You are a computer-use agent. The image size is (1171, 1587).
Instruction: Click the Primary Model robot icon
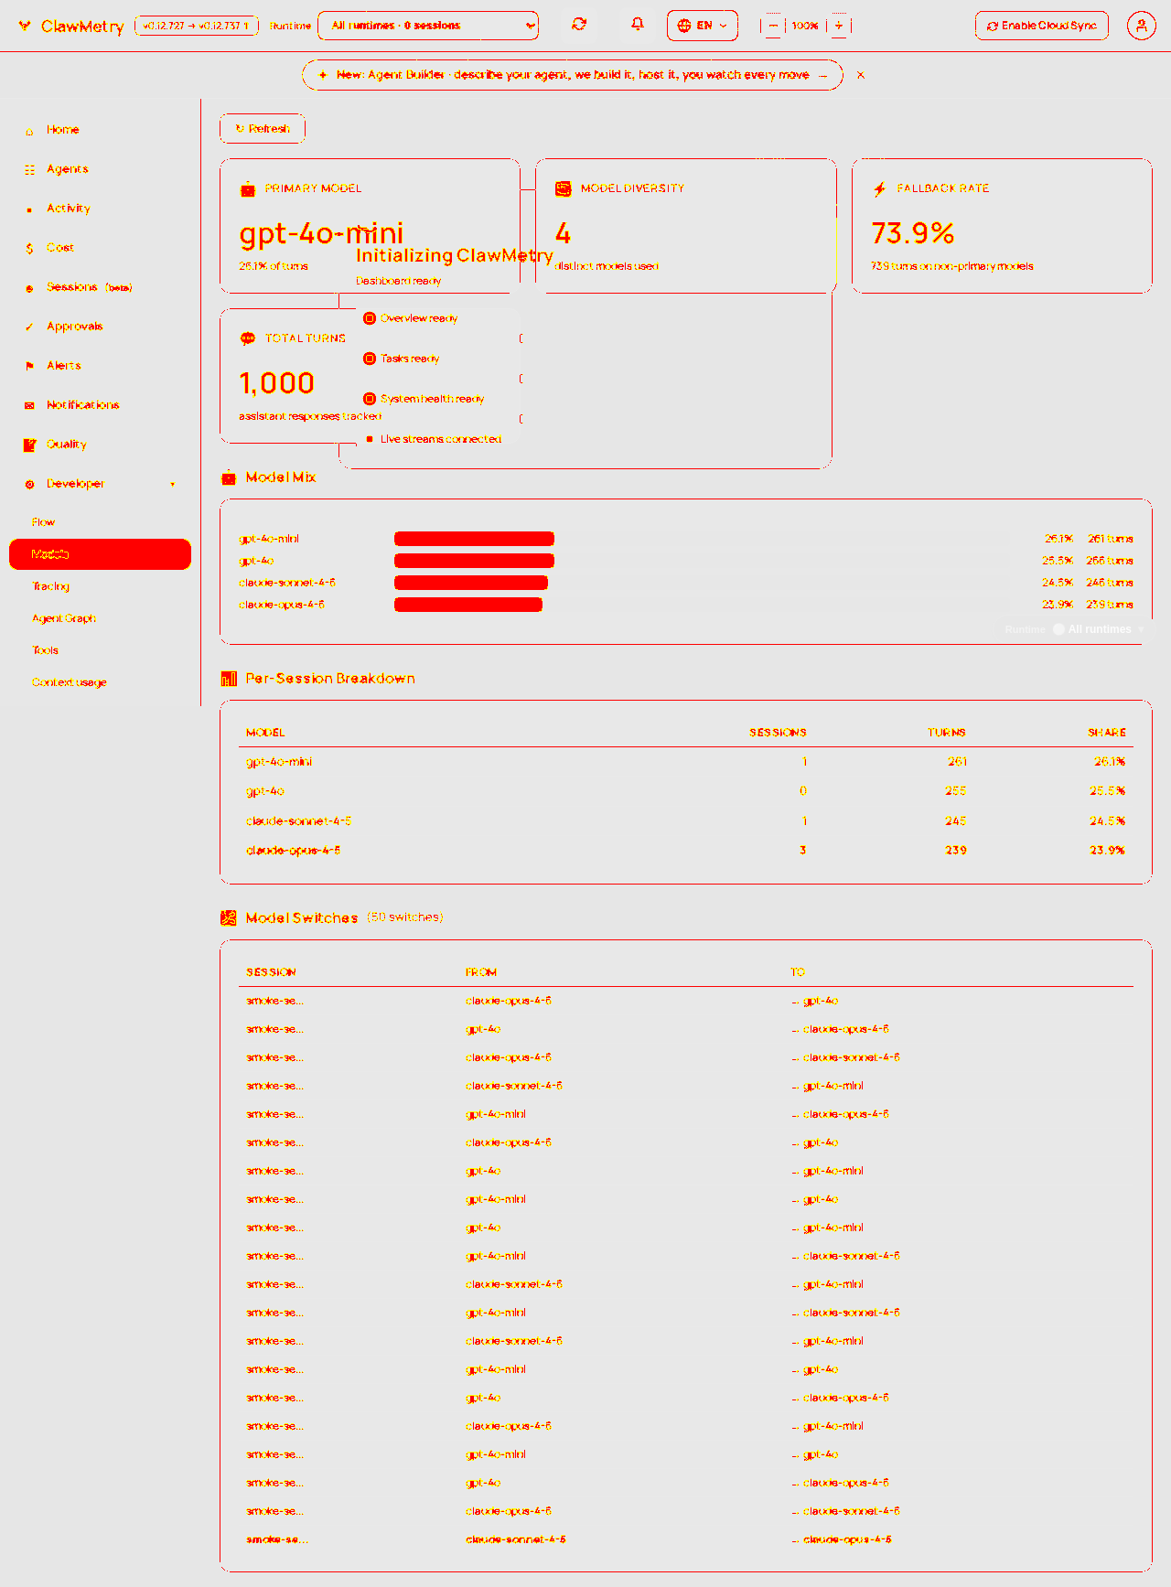click(247, 188)
